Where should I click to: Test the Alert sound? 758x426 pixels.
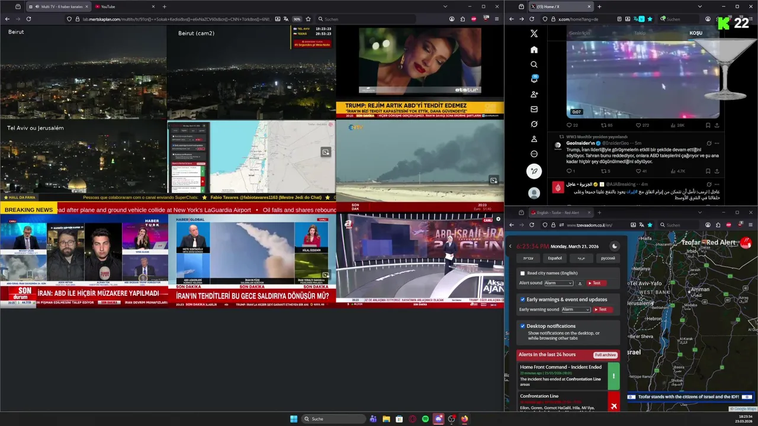[597, 283]
